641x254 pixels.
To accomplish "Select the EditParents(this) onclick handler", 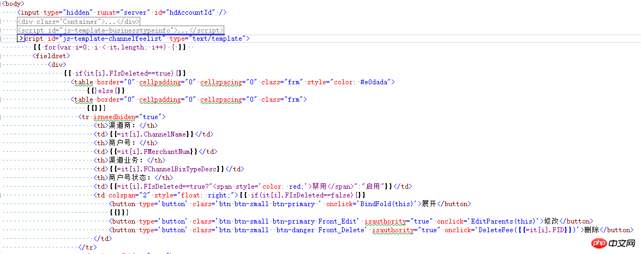I will pos(505,221).
